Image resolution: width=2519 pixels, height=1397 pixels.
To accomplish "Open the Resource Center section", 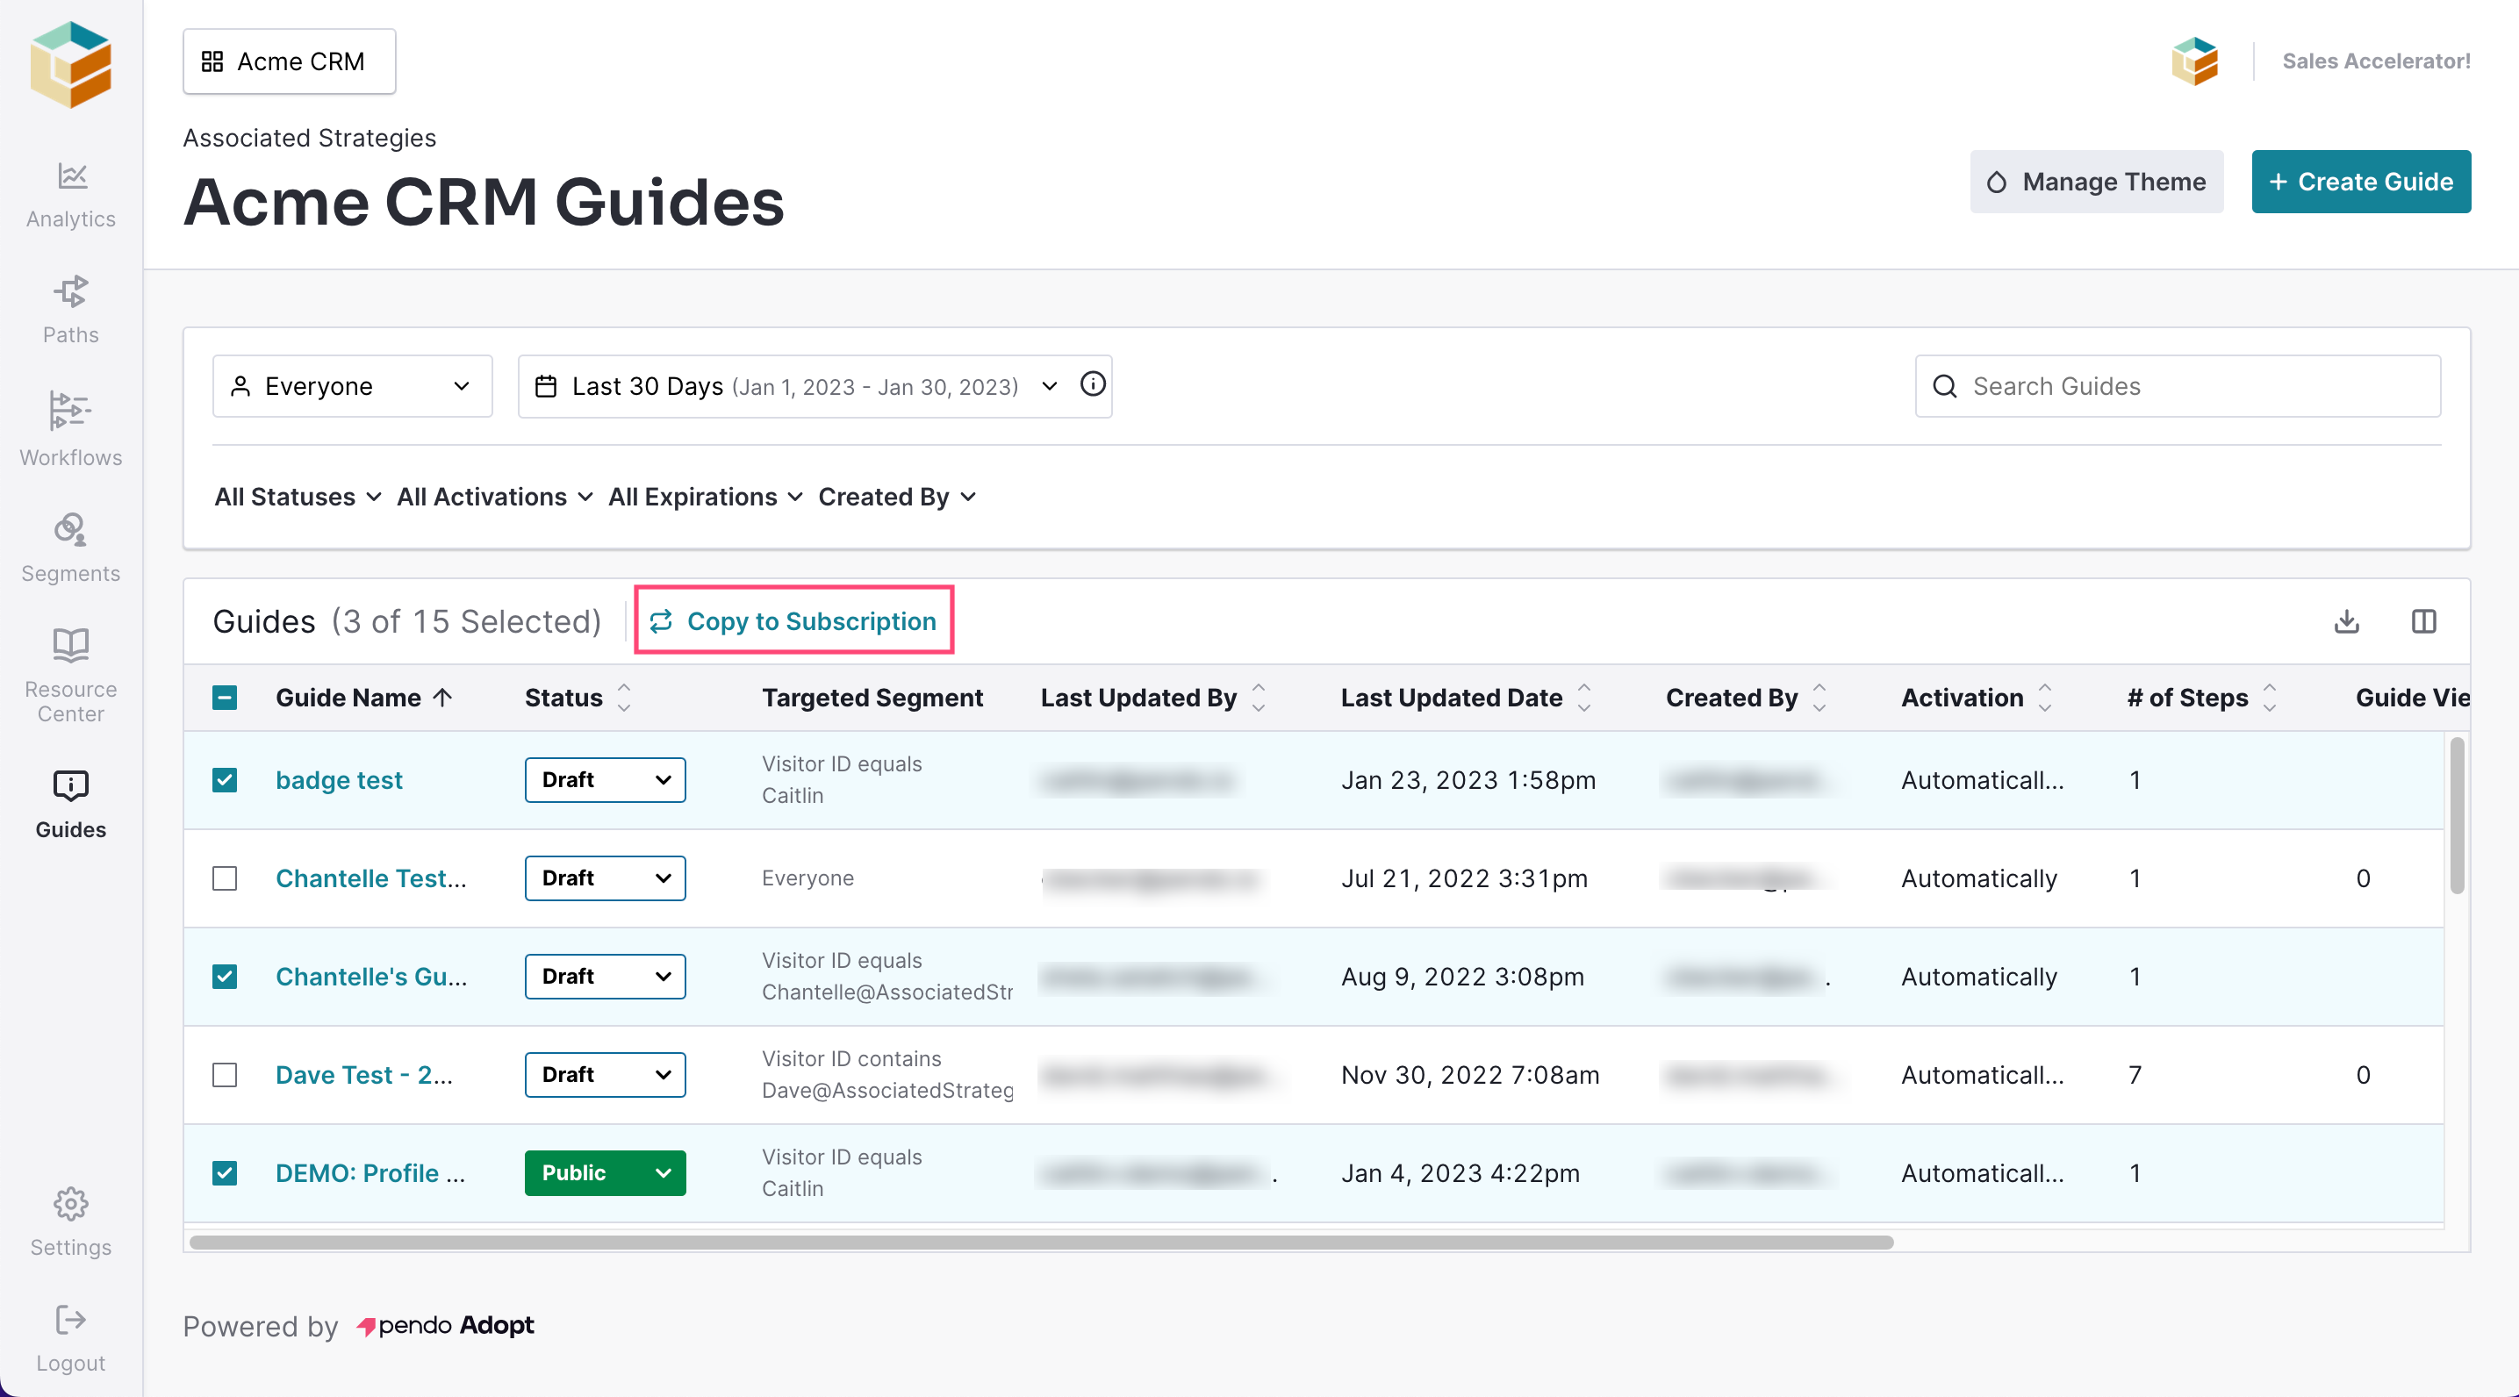I will coord(70,675).
